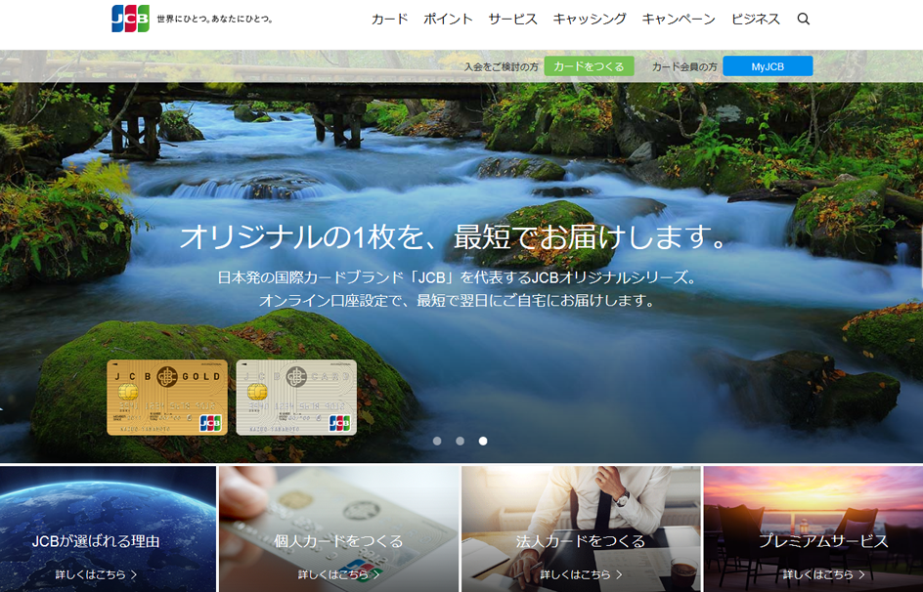Open the 法人カードをつくる tile
The image size is (923, 592).
pyautogui.click(x=581, y=529)
